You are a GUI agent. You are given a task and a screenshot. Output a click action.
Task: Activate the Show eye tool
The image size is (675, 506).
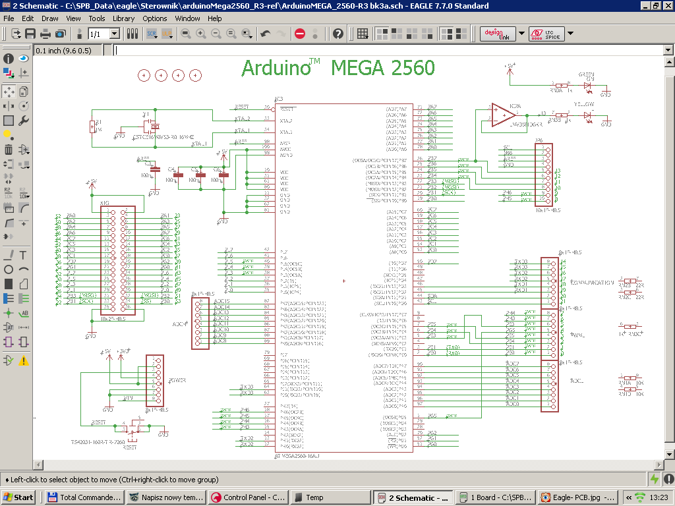[23, 59]
